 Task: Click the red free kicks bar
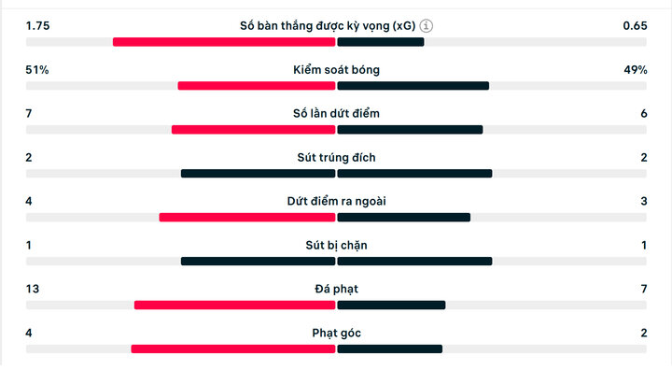tap(234, 306)
